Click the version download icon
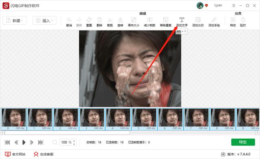 coord(223,154)
